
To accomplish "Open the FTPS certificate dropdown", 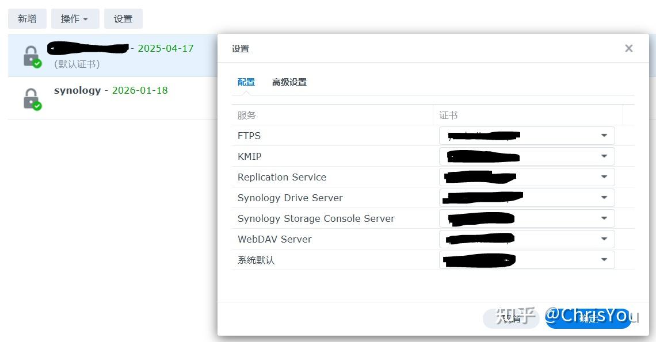I will [604, 135].
